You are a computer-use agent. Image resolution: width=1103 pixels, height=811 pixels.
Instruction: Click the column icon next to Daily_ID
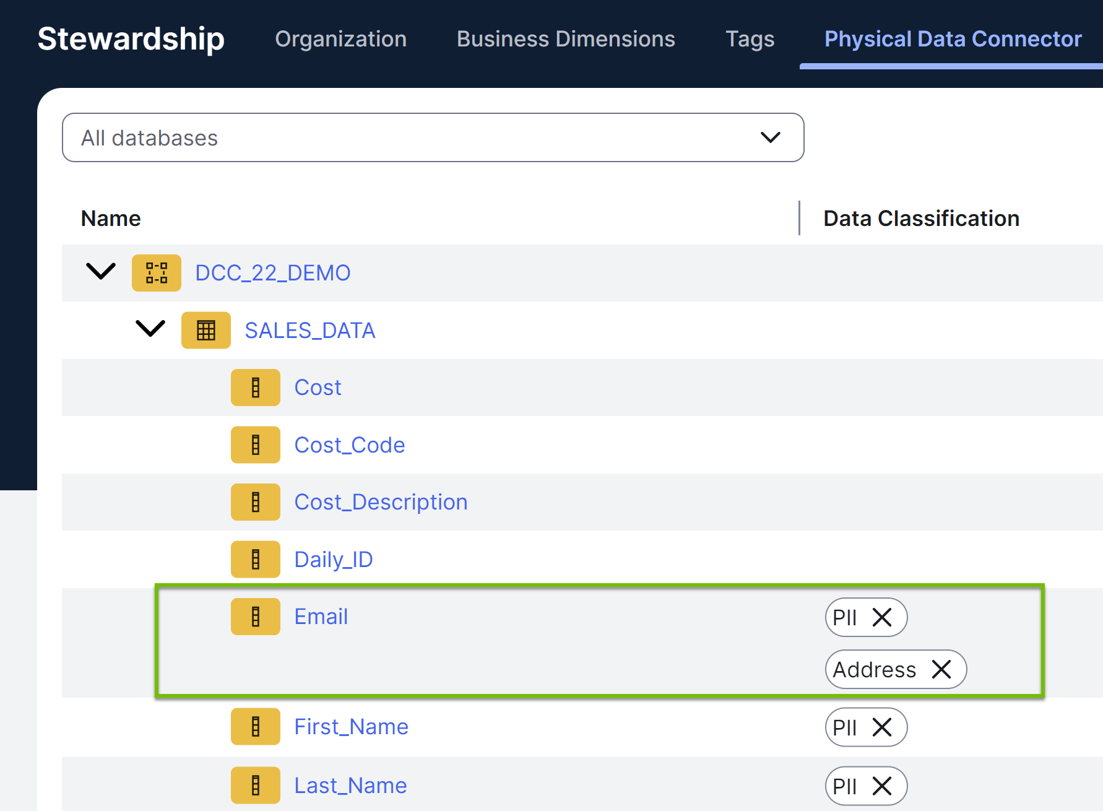coord(255,558)
